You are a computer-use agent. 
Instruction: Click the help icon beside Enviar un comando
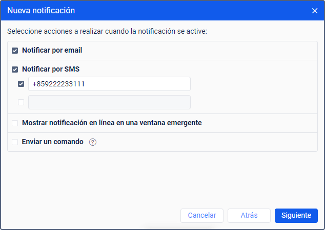93,142
